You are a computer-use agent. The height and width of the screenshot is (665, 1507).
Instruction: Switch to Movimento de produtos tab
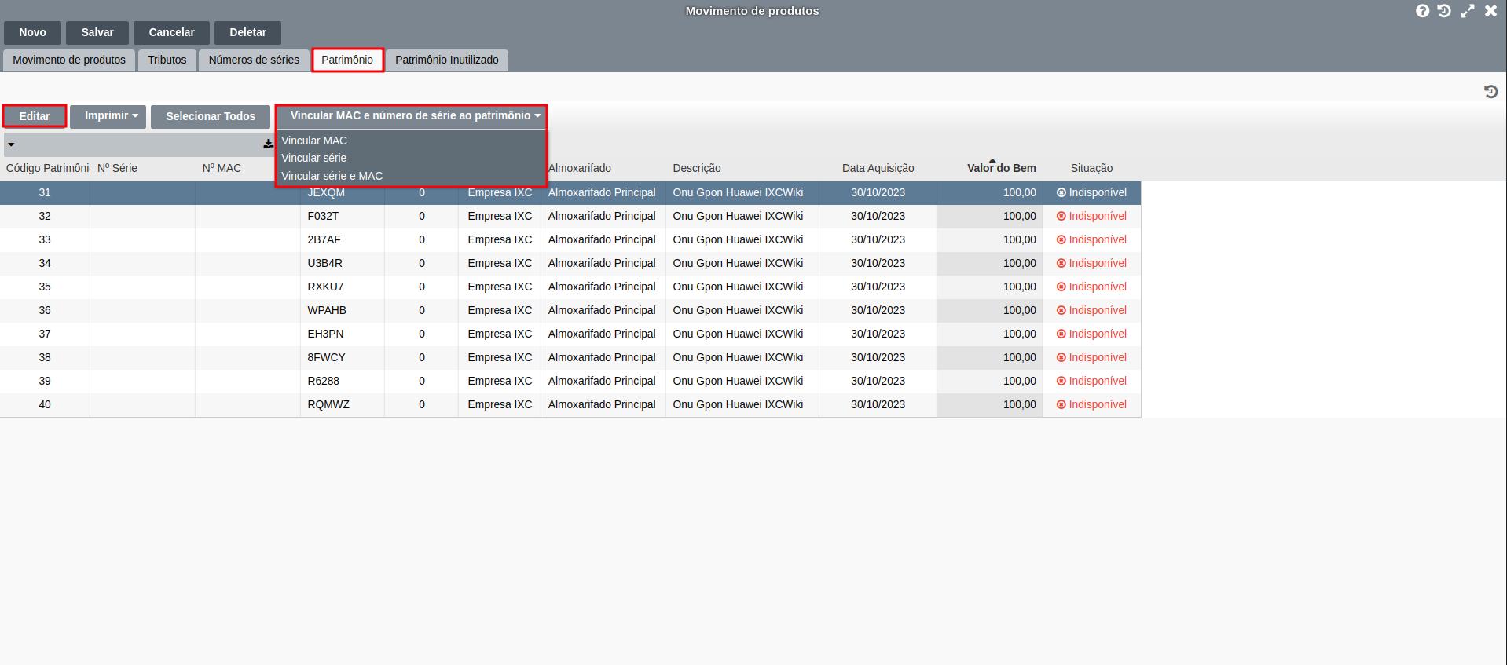69,60
